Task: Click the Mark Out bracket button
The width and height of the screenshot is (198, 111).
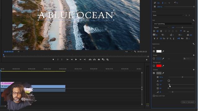Action: click(x=62, y=60)
